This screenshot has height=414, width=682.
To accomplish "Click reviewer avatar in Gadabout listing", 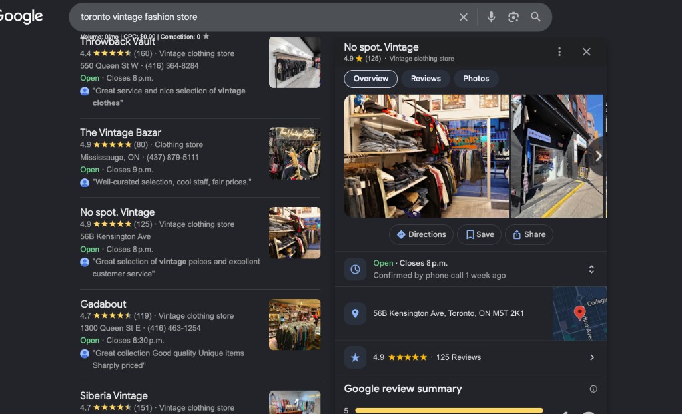I will tap(85, 353).
